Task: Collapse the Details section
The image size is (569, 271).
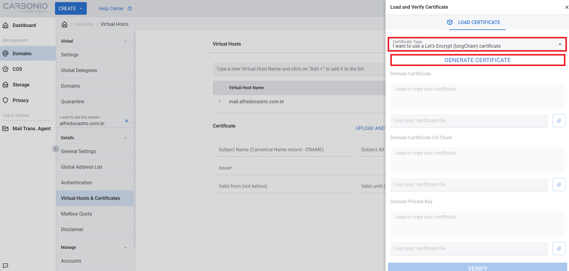Action: (x=126, y=138)
